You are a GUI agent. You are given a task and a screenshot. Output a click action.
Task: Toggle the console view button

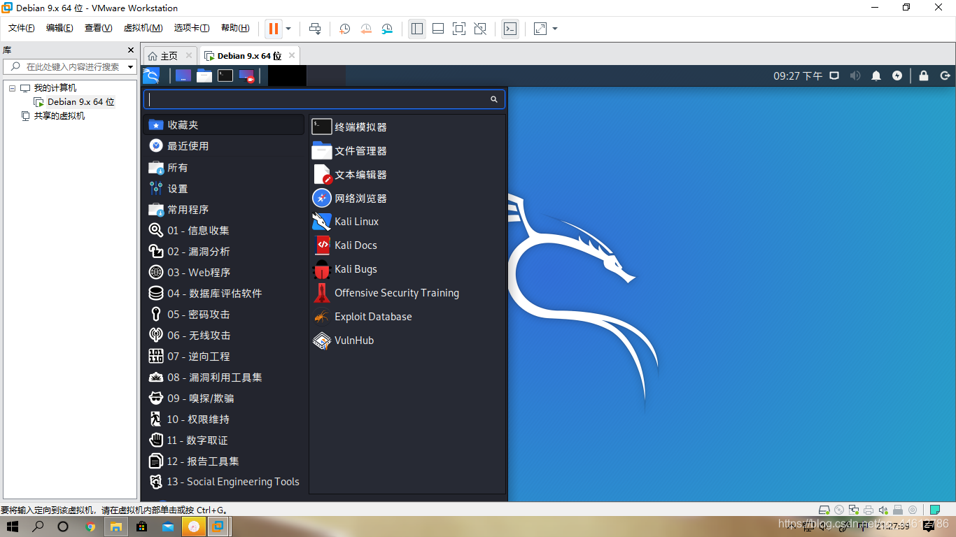coord(510,29)
